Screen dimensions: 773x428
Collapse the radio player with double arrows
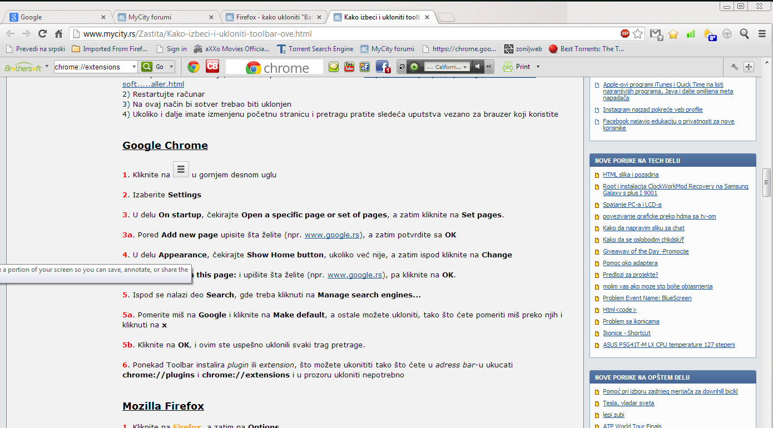click(x=489, y=67)
